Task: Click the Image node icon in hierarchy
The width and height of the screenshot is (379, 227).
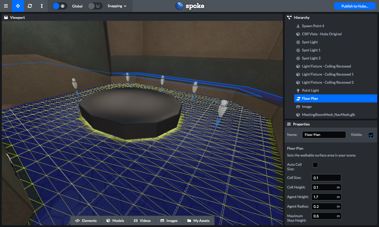Action: tap(298, 107)
